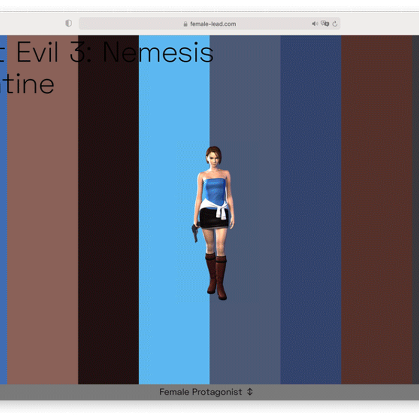Open the Female Protagonist dropdown

[x=201, y=392]
